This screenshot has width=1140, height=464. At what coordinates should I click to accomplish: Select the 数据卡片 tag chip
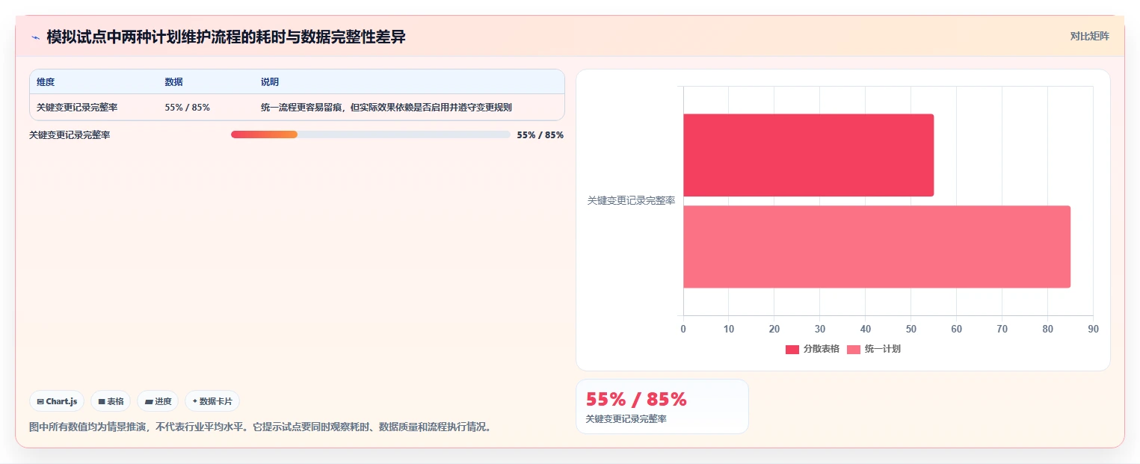tap(212, 401)
